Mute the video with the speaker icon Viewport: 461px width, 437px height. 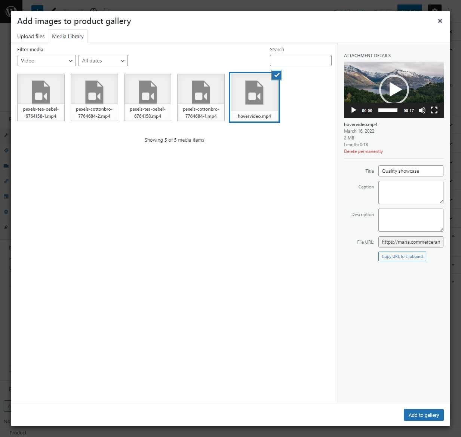coord(422,110)
